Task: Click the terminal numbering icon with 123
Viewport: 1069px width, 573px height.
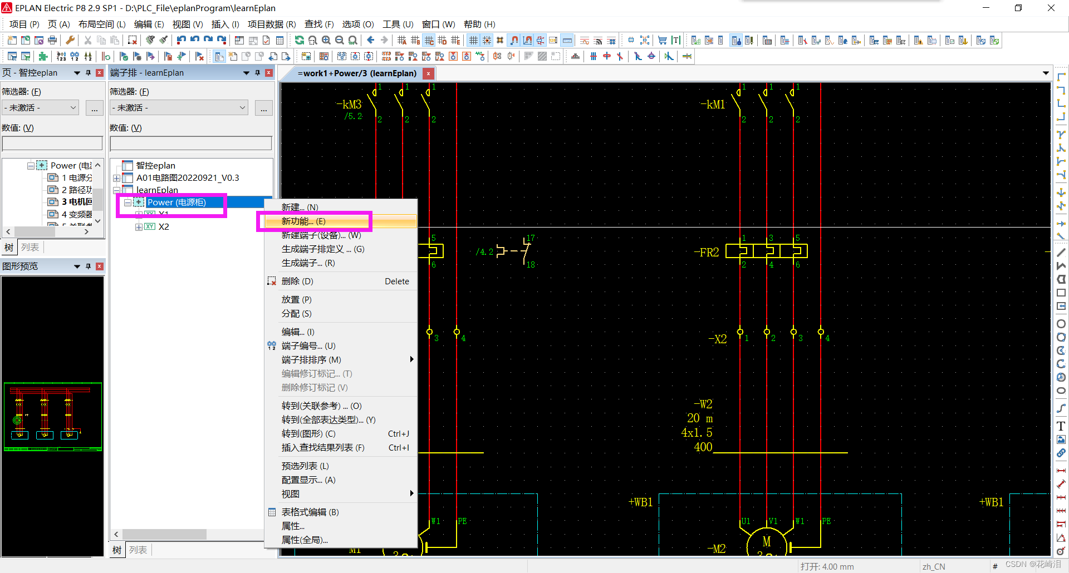Action: [61, 56]
